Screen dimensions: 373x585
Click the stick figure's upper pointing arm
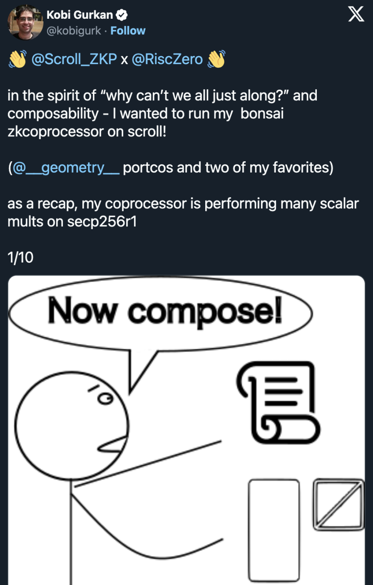coord(148,464)
